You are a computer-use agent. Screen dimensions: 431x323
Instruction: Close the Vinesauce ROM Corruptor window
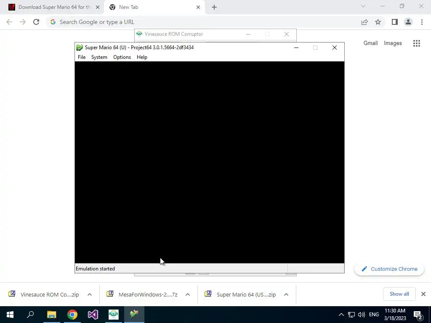(287, 34)
